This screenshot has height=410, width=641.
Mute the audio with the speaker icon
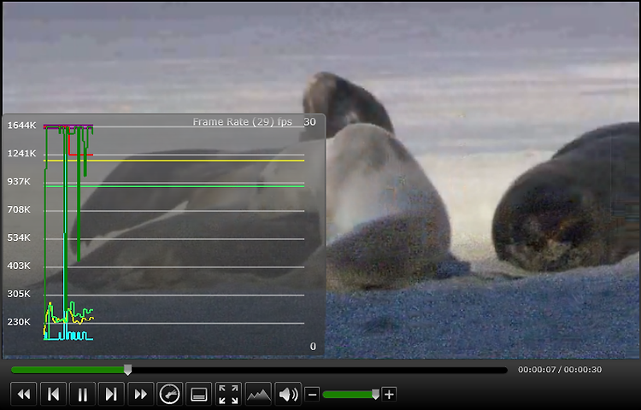click(x=288, y=395)
